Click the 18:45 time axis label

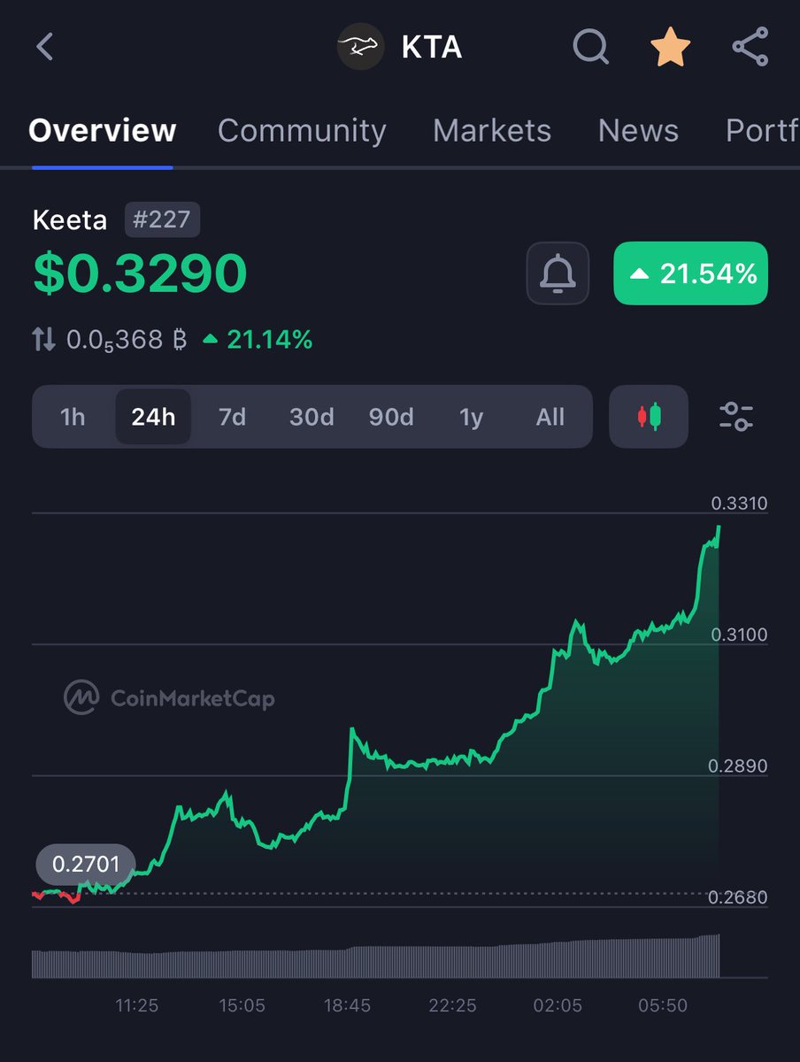coord(347,1006)
